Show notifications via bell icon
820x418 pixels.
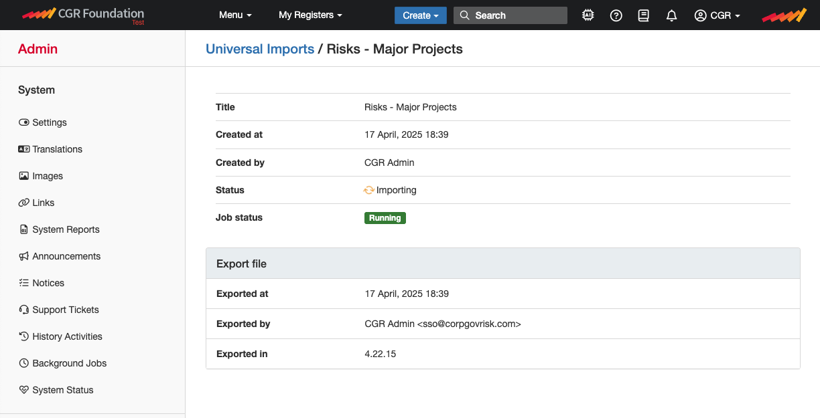672,15
